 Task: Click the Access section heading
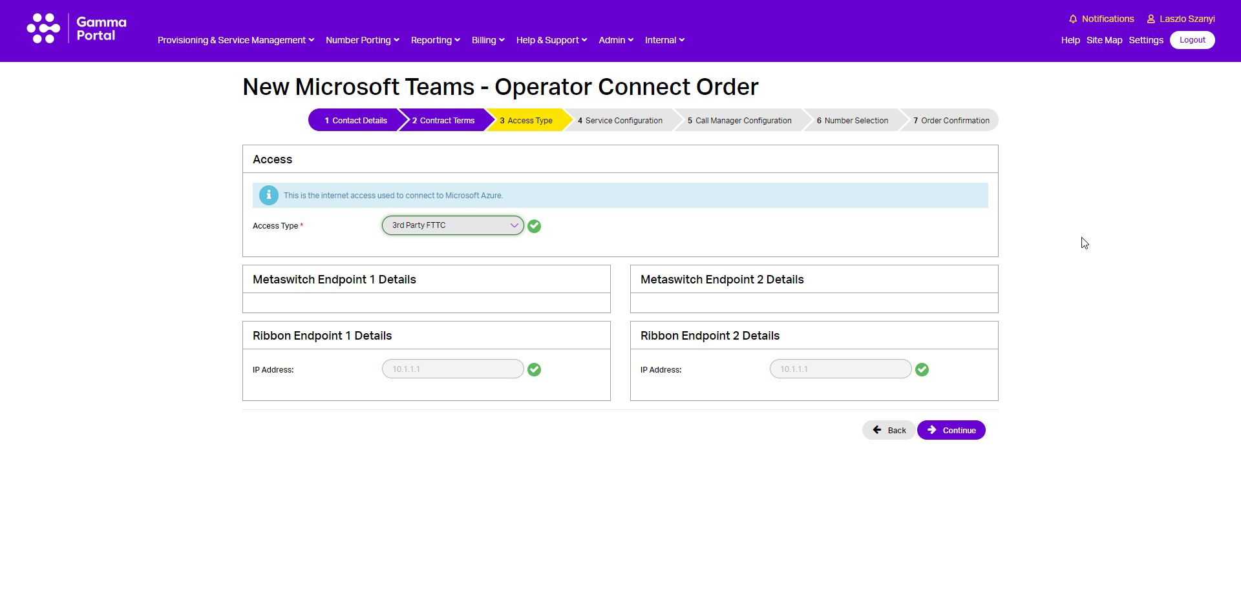coord(272,159)
